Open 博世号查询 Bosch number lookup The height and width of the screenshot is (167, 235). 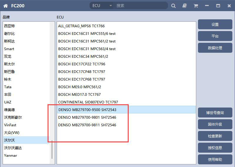click(x=215, y=113)
